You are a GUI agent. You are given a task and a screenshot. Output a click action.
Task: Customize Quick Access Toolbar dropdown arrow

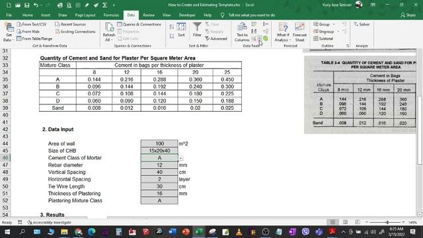tap(114, 5)
